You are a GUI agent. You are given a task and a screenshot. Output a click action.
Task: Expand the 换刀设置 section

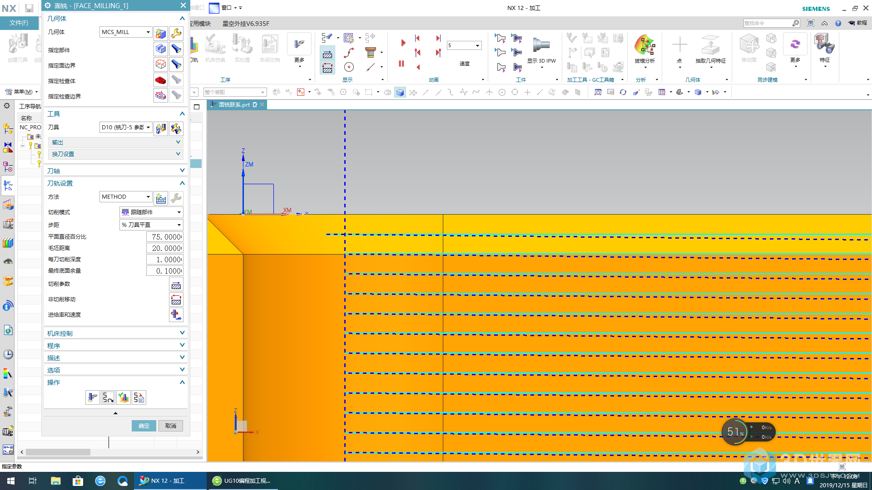coord(116,154)
